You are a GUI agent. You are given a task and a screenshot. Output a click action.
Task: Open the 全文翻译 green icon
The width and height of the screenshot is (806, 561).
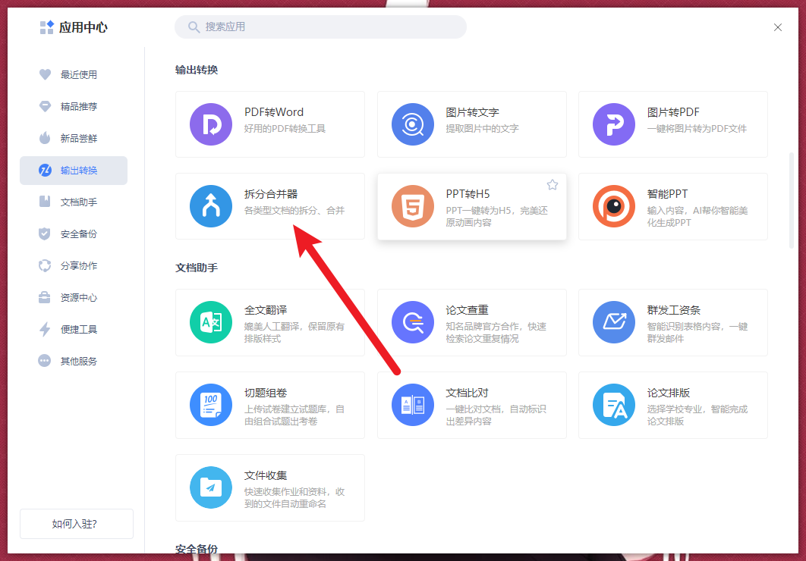click(211, 322)
